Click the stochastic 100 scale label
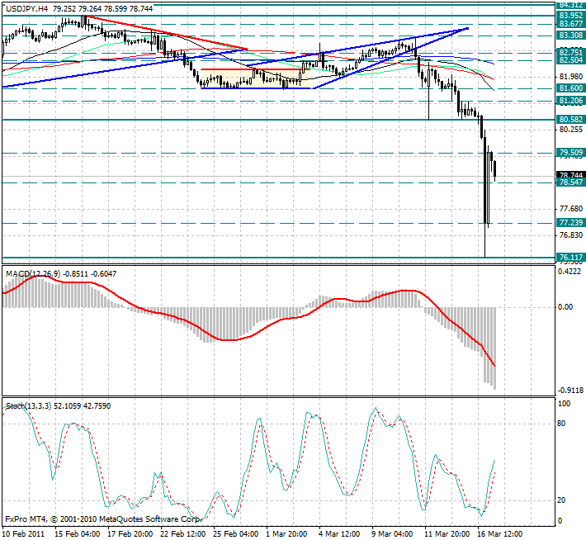Image resolution: width=586 pixels, height=540 pixels. click(x=564, y=404)
